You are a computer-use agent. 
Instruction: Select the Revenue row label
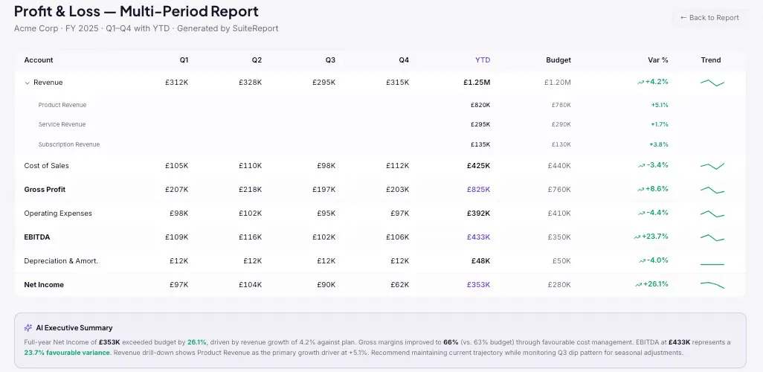pos(48,83)
